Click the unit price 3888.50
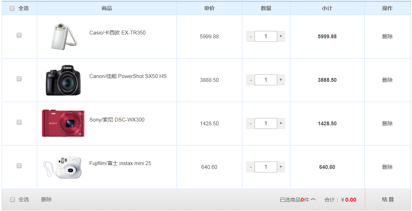Viewport: 412px width, 211px height. (x=209, y=80)
